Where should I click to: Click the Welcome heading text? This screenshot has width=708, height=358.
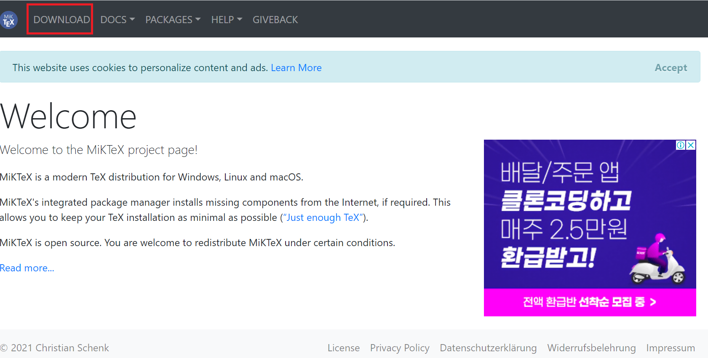[68, 117]
